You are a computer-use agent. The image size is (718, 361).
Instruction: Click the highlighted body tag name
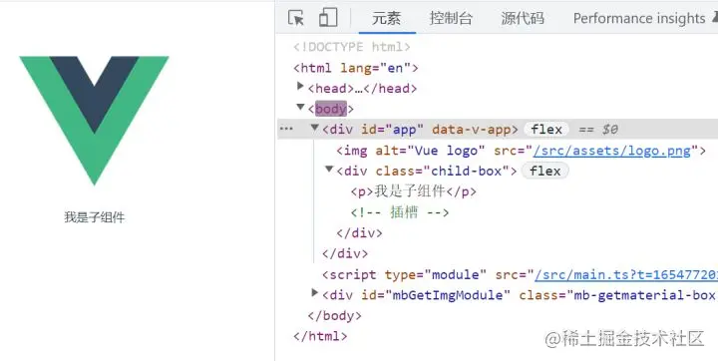pyautogui.click(x=331, y=109)
